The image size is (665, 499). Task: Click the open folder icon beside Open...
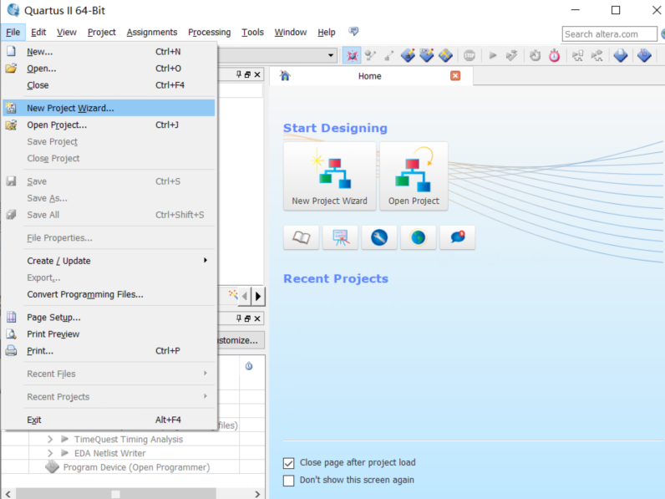point(11,68)
